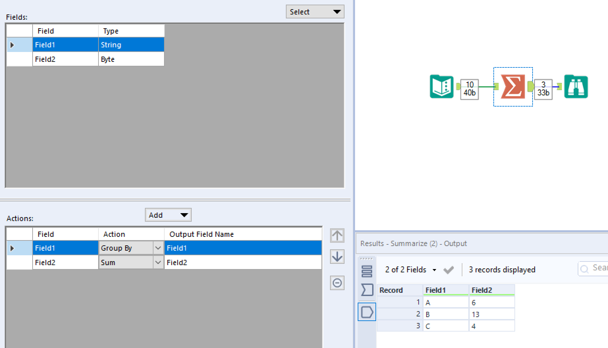The height and width of the screenshot is (348, 608).
Task: Click the data profile icon in Results pane
Action: [367, 311]
